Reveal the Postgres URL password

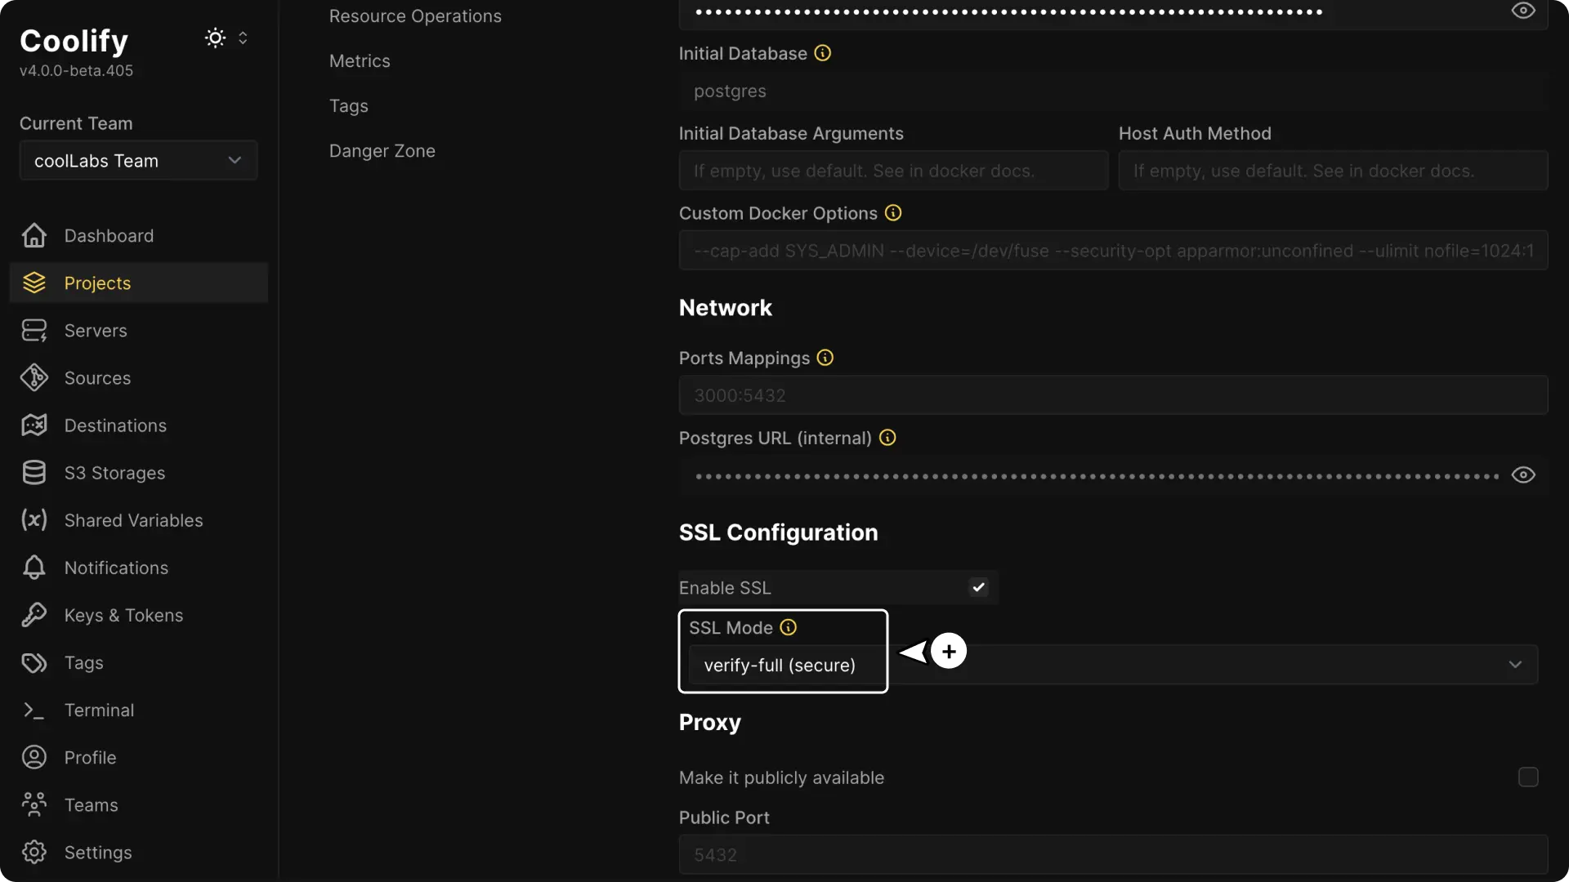(1524, 474)
